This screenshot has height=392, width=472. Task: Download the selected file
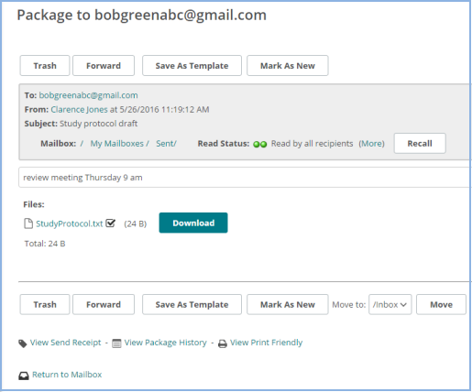[x=193, y=223]
